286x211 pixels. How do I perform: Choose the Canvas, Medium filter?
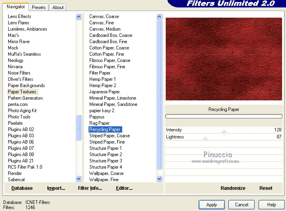[x=105, y=29]
